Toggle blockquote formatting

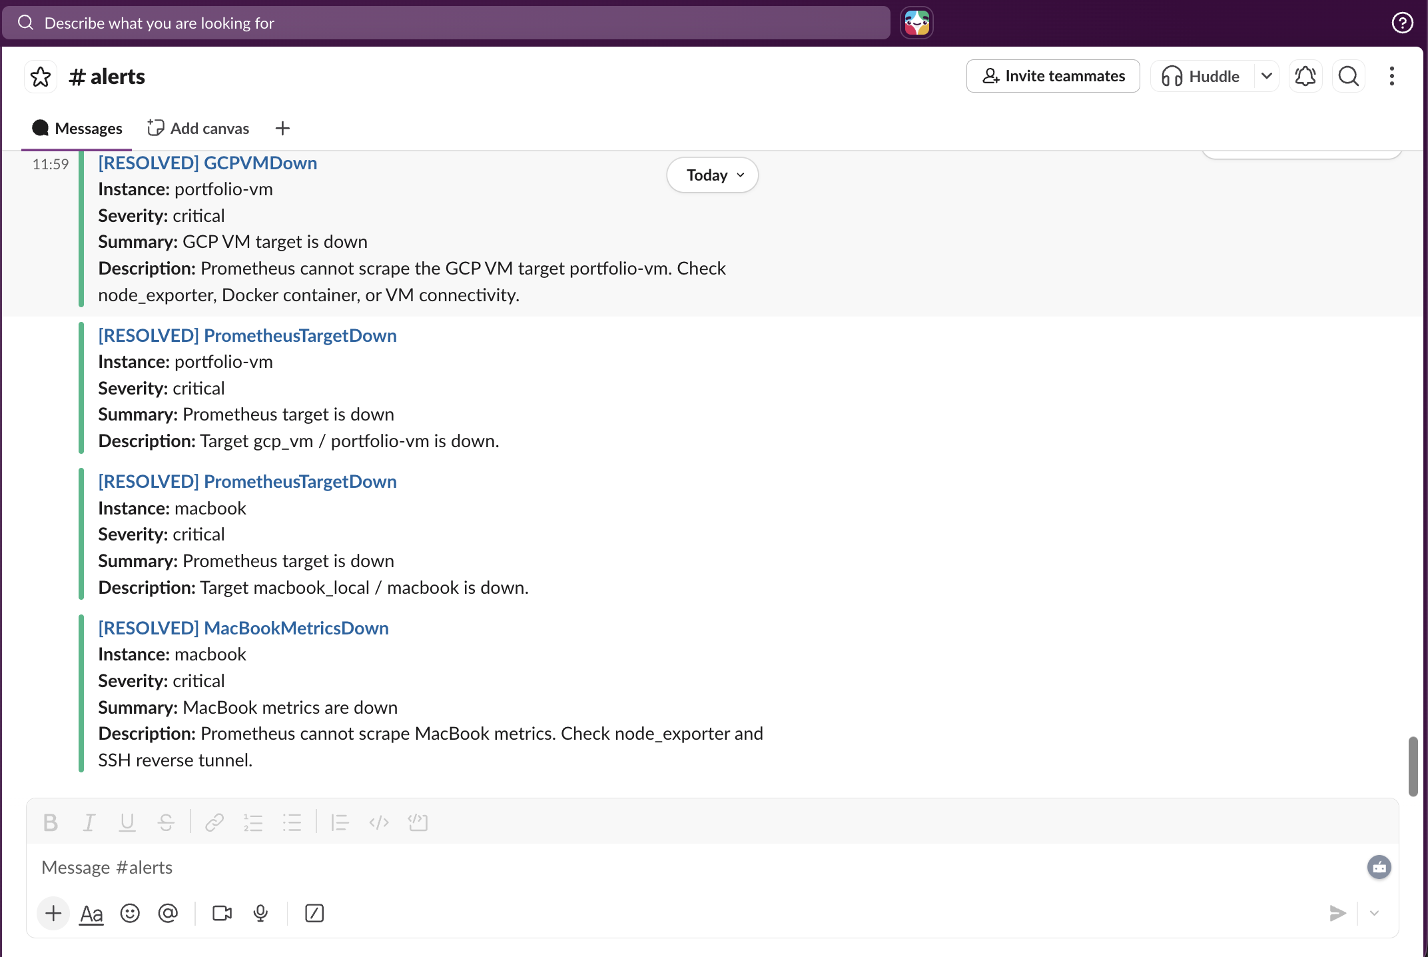point(340,822)
